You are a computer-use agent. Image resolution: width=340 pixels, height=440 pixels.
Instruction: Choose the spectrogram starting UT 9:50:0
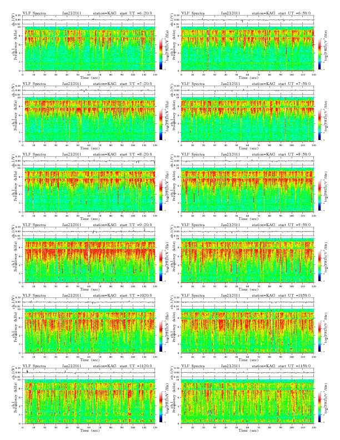[247, 261]
